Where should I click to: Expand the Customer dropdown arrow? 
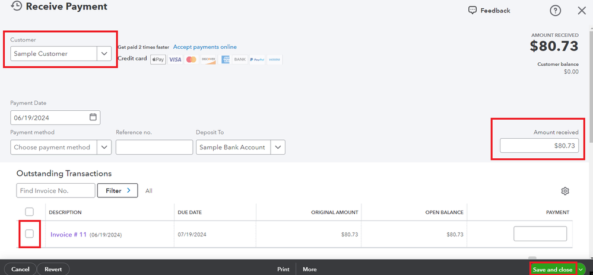(104, 54)
